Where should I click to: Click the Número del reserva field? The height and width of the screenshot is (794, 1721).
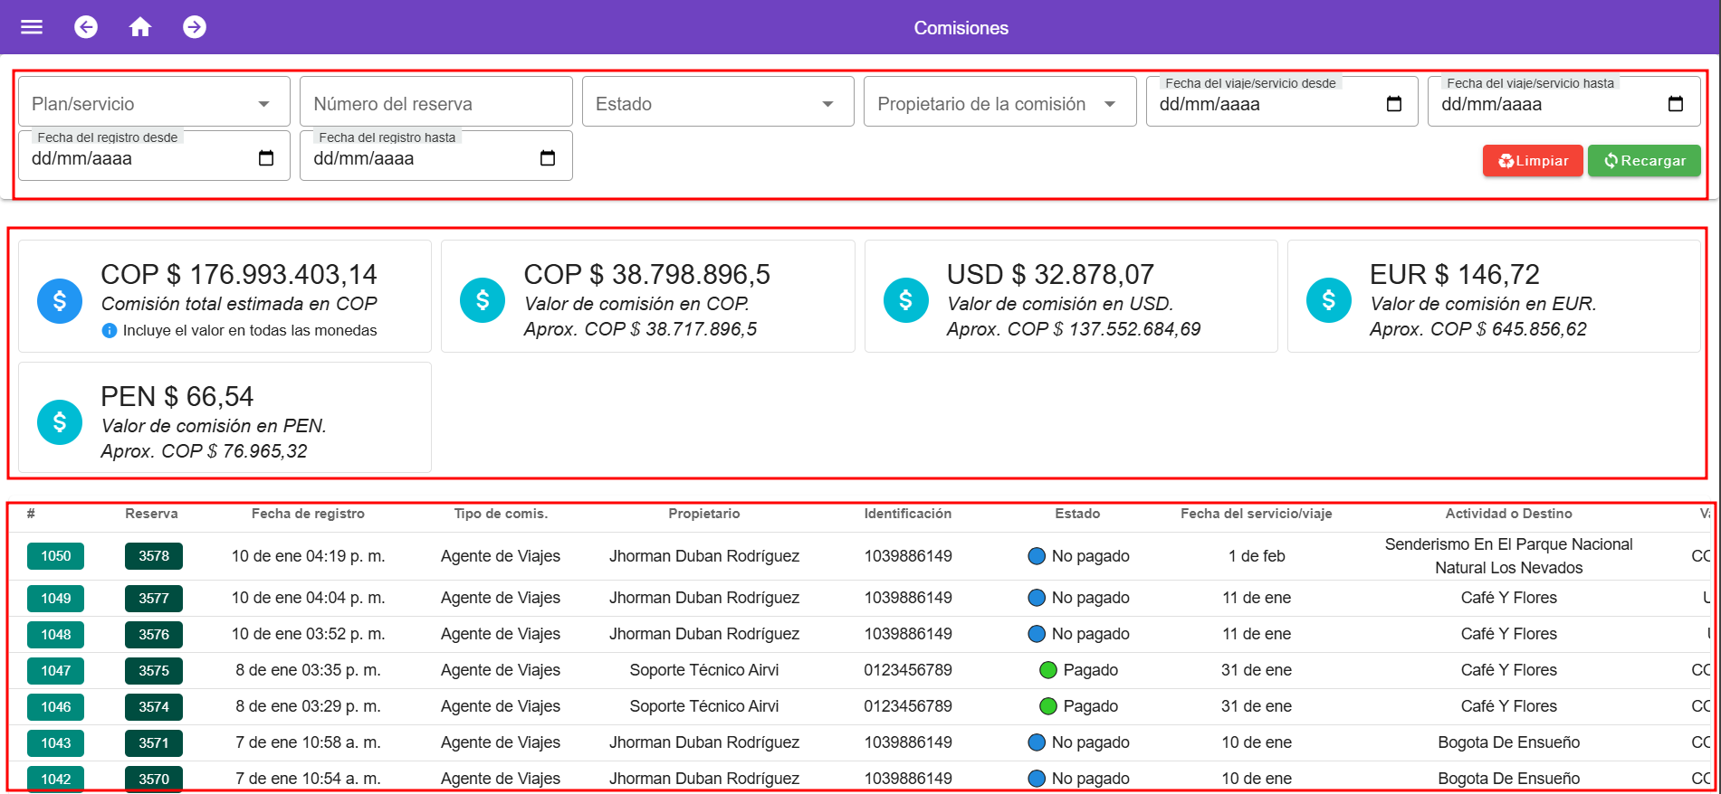[435, 104]
